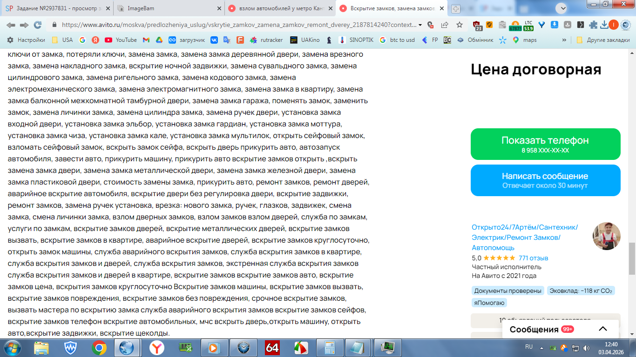The height and width of the screenshot is (357, 636).
Task: Open the btc to usd bookmark
Action: click(397, 40)
